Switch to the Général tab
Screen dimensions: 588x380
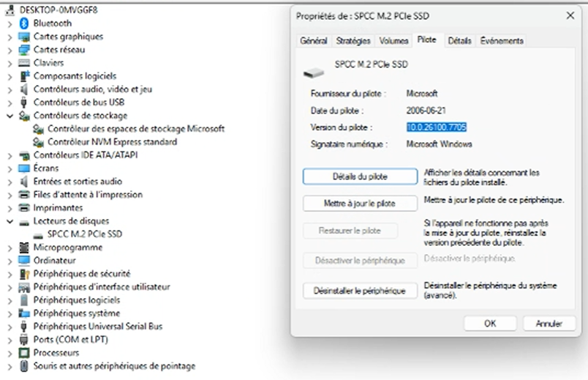pos(314,41)
